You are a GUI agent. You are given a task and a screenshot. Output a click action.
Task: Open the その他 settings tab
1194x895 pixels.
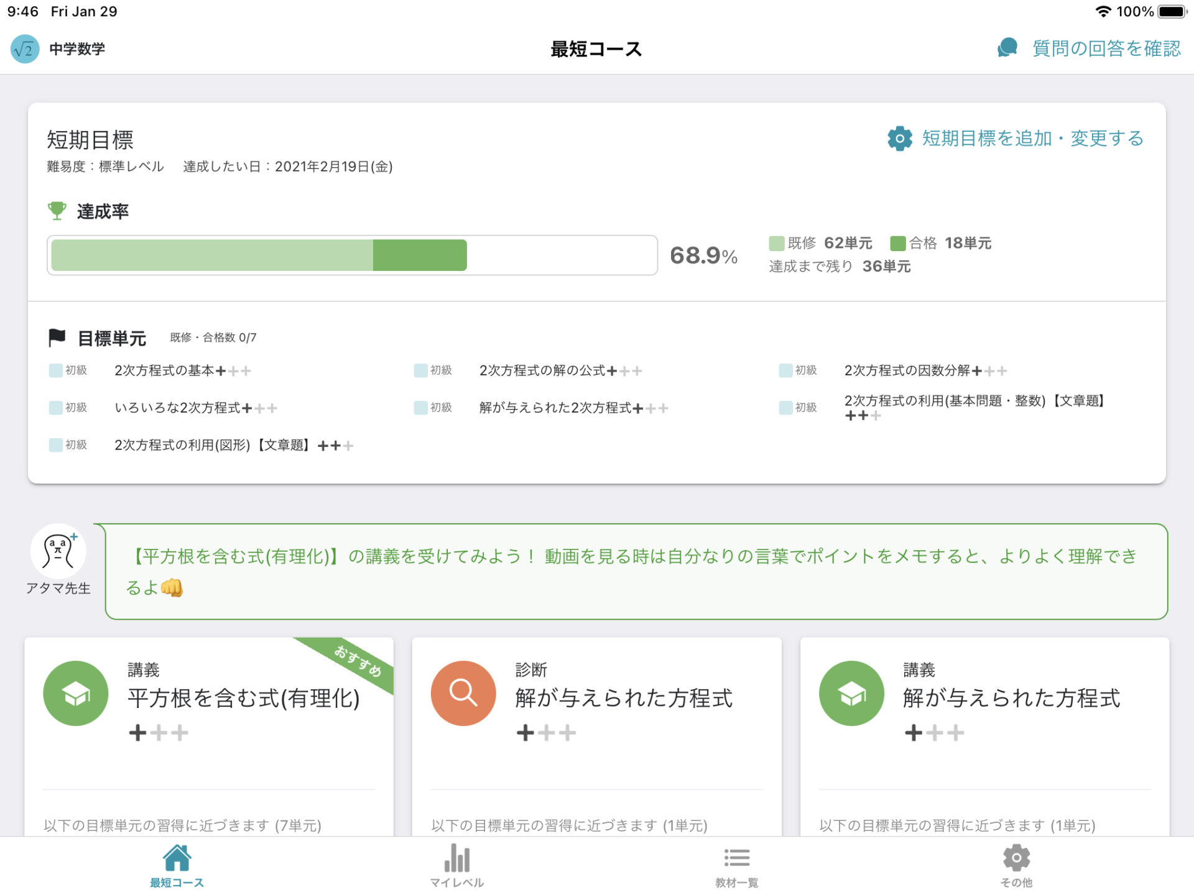point(1016,865)
